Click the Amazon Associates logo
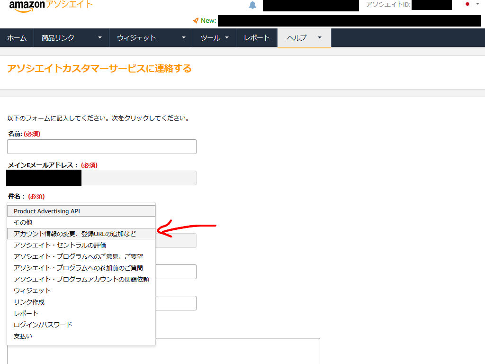Image resolution: width=485 pixels, height=364 pixels. click(47, 6)
